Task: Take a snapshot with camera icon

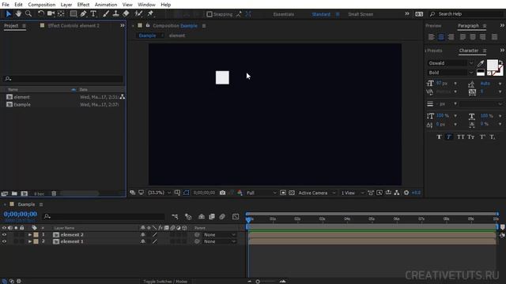Action: click(x=223, y=192)
